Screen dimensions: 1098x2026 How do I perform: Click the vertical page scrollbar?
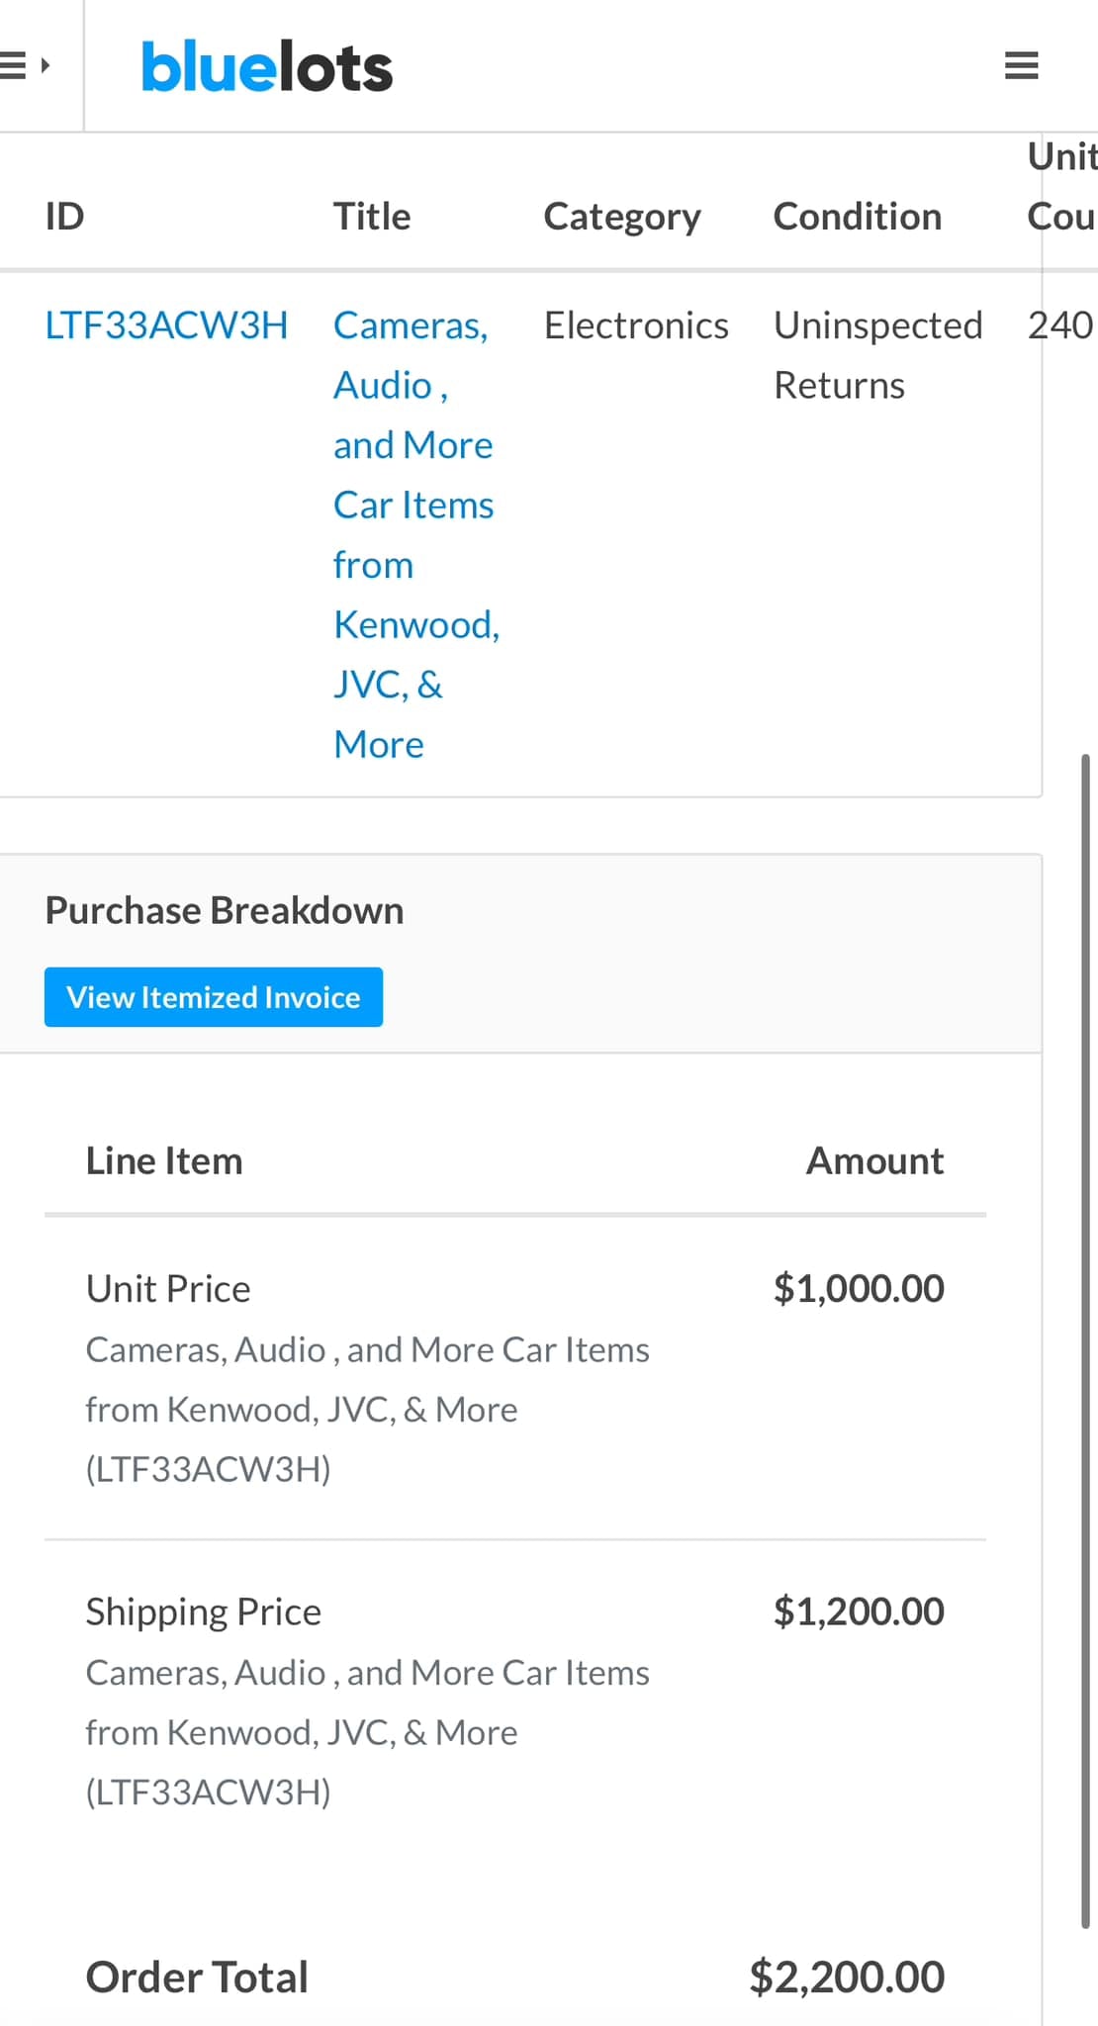tap(1085, 1335)
